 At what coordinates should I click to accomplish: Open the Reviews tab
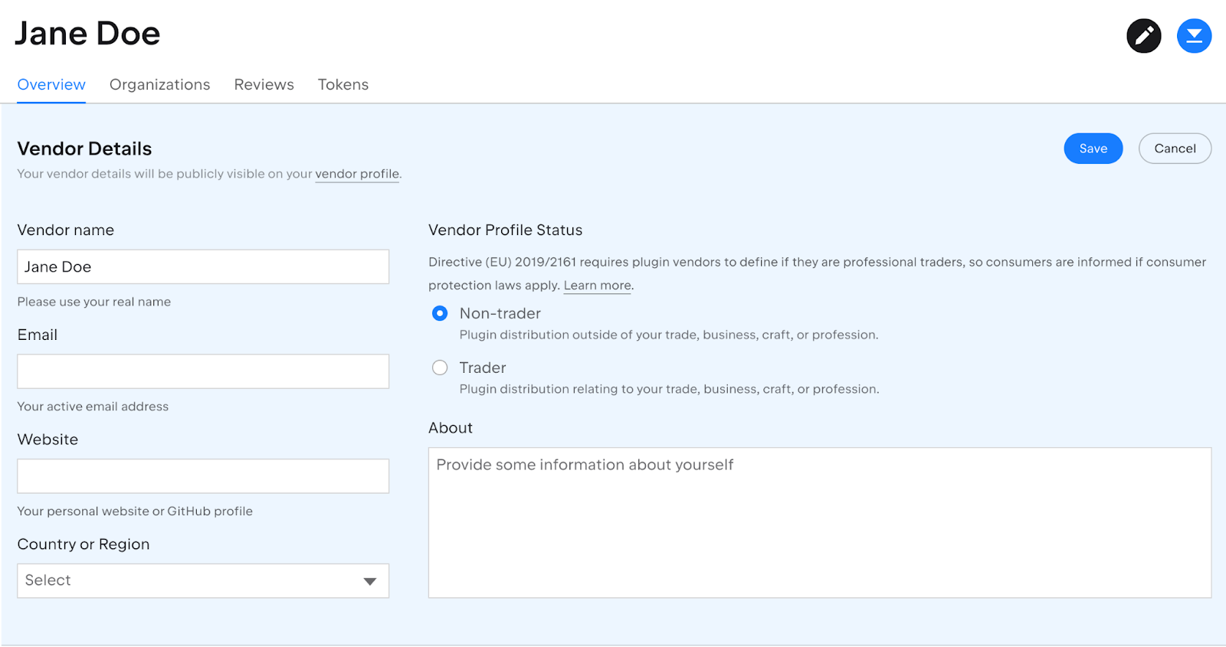[264, 85]
